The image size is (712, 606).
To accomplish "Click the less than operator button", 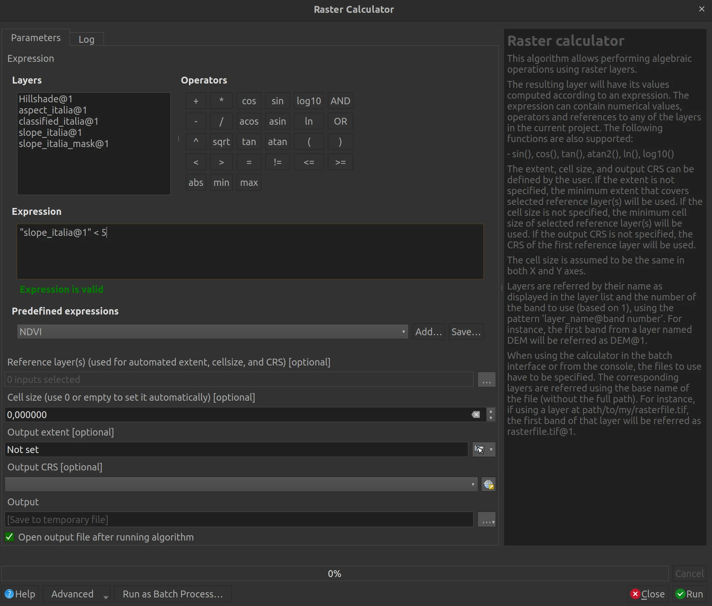I will pos(196,162).
